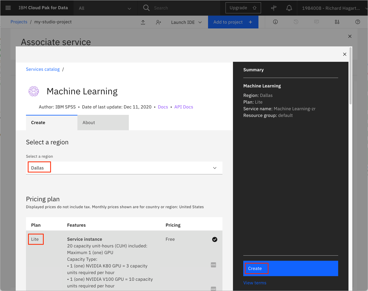Open the Docs link

[x=163, y=107]
